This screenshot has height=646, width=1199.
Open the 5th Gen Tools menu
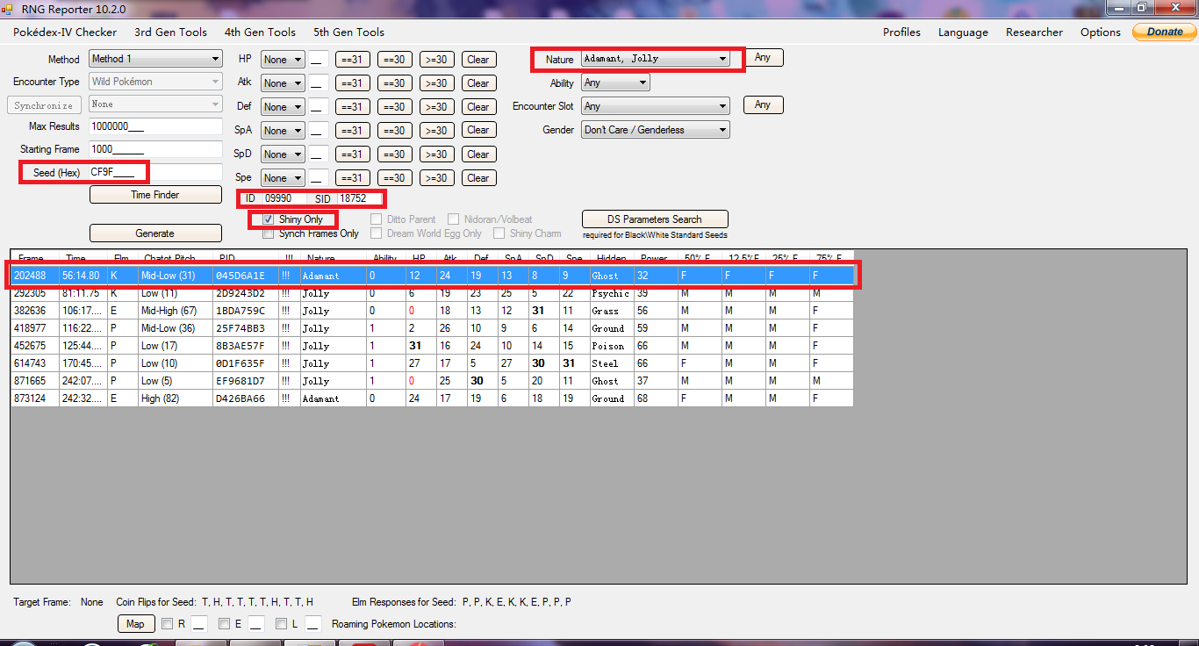[x=348, y=32]
